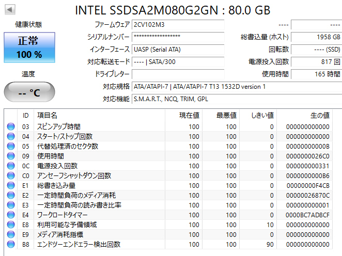This screenshot has width=342, height=256.
Task: Click status orb for 04 スタート/ストップ回数
Action: [x=11, y=136]
